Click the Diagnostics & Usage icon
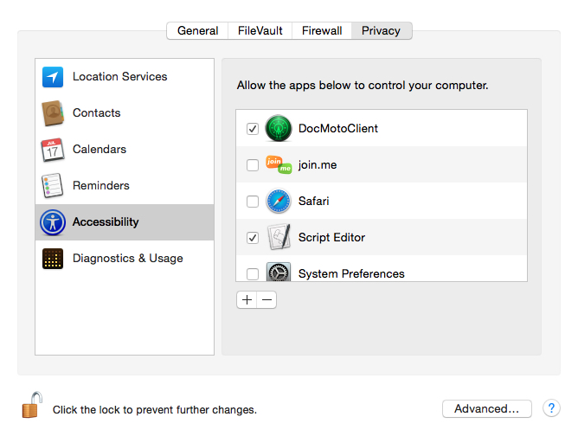 click(x=52, y=259)
